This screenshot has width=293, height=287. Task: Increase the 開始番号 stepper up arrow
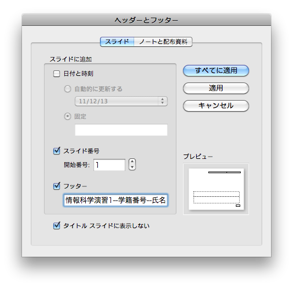132,162
